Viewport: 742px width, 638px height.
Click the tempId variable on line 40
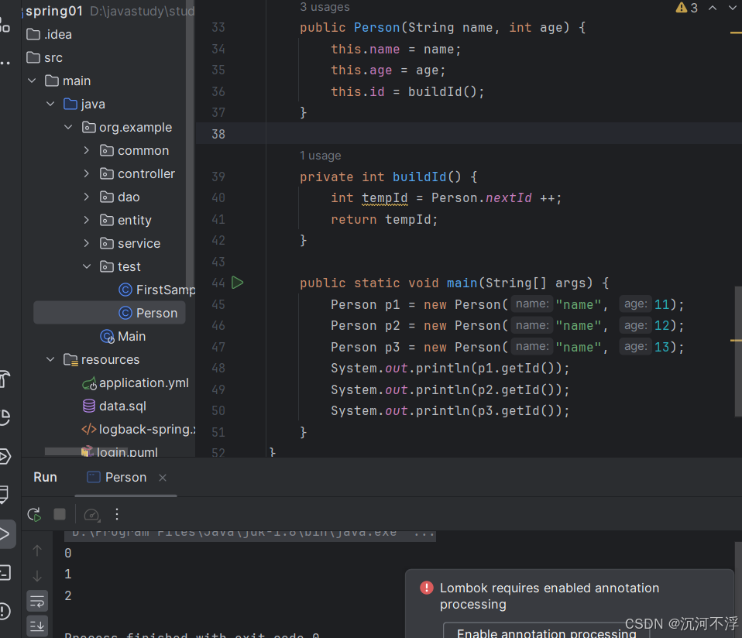(385, 197)
